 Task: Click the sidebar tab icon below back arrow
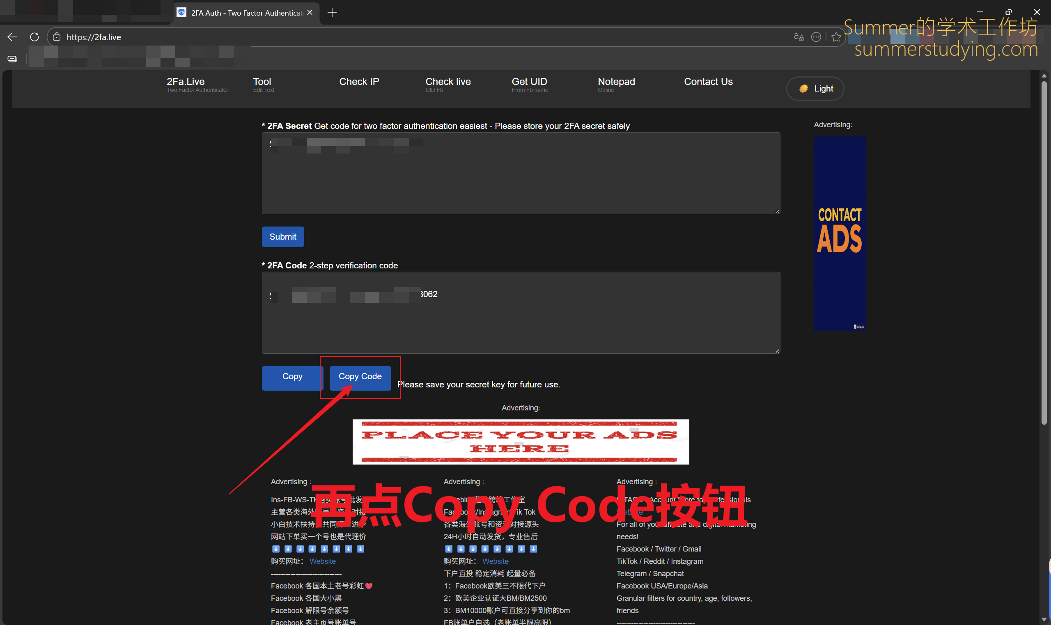[x=12, y=59]
